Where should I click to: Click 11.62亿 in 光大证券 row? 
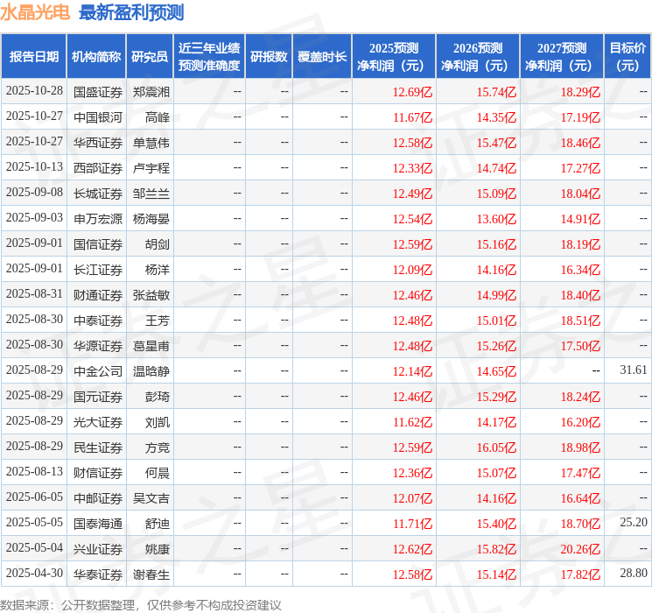412,422
